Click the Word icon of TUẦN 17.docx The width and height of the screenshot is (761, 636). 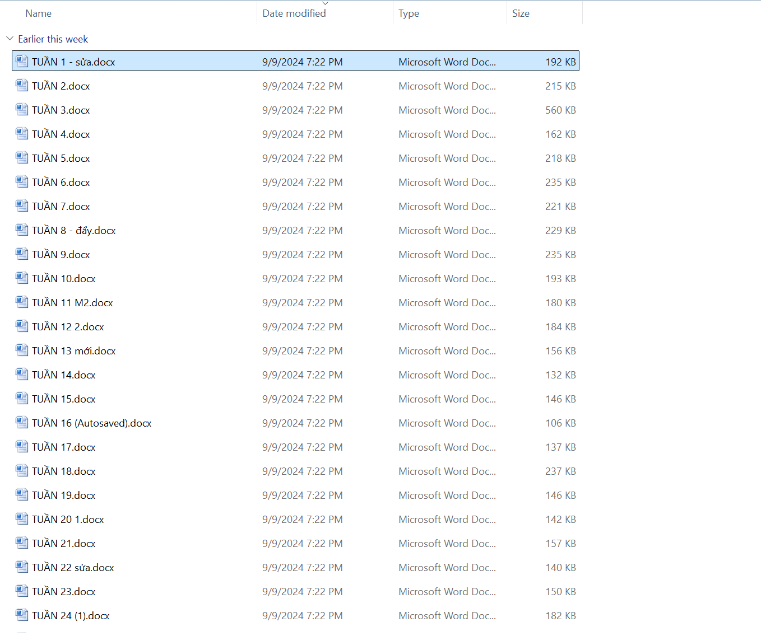click(22, 446)
